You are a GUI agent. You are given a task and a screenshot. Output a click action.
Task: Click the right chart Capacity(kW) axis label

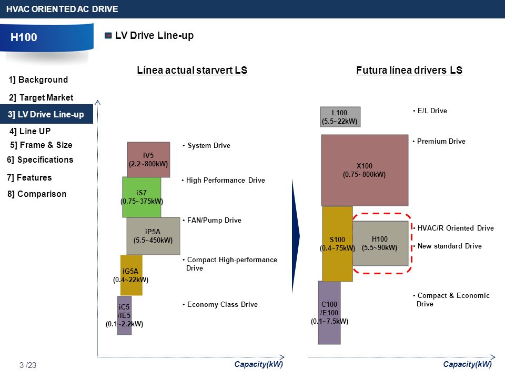coord(468,364)
